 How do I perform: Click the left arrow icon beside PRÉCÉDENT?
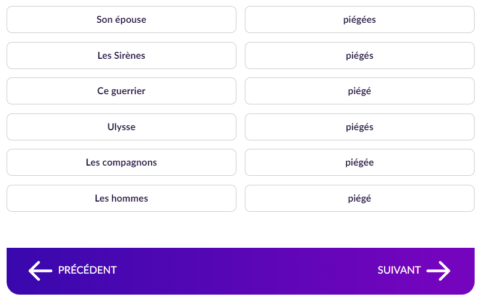[x=40, y=271]
